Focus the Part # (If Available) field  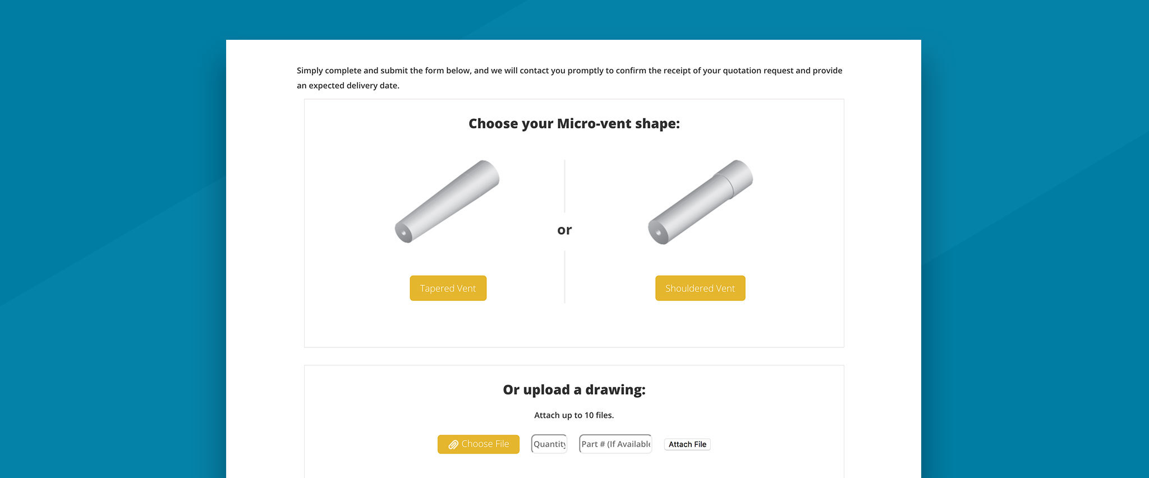[x=615, y=444]
